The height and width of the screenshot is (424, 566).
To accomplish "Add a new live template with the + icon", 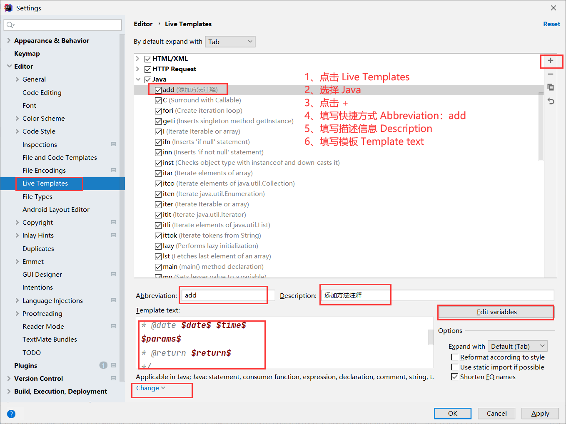I will (551, 61).
